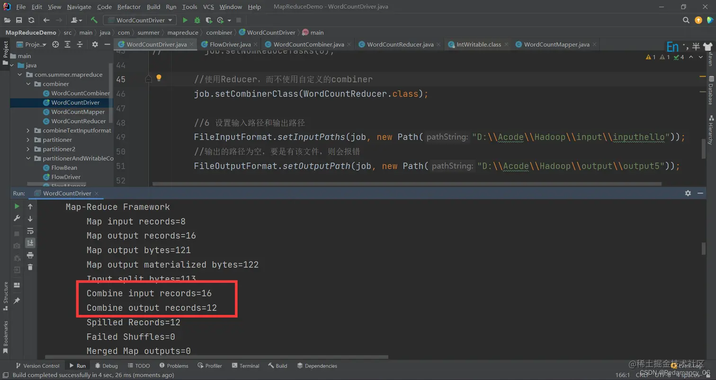Image resolution: width=716 pixels, height=380 pixels.
Task: Toggle soft-wrap in the console
Action: click(x=30, y=231)
